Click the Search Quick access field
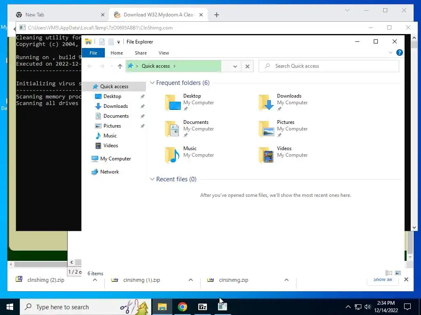 329,66
